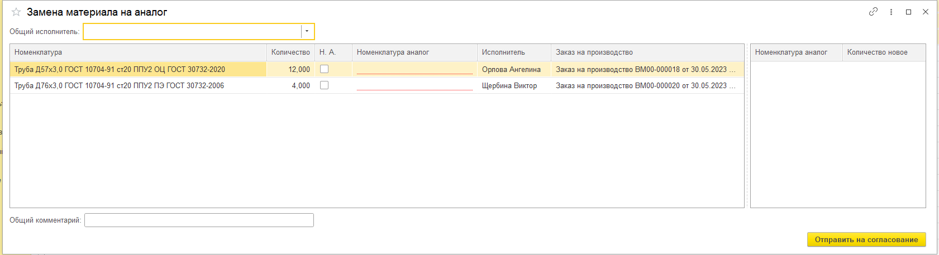Add form to favorites with star icon
The width and height of the screenshot is (939, 255).
[x=16, y=12]
